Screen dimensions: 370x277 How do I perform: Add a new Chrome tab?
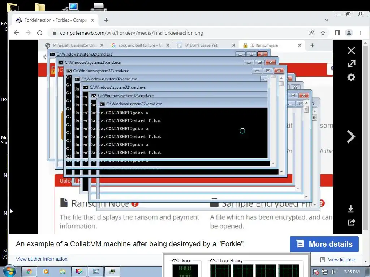pyautogui.click(x=106, y=20)
